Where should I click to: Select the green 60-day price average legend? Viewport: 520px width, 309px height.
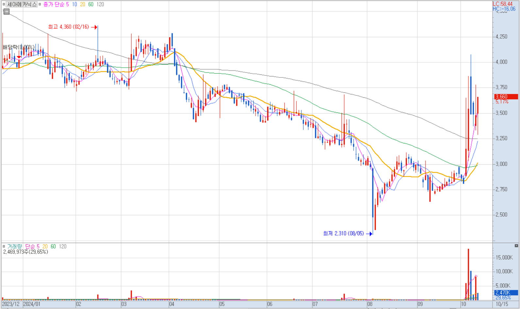[x=91, y=5]
